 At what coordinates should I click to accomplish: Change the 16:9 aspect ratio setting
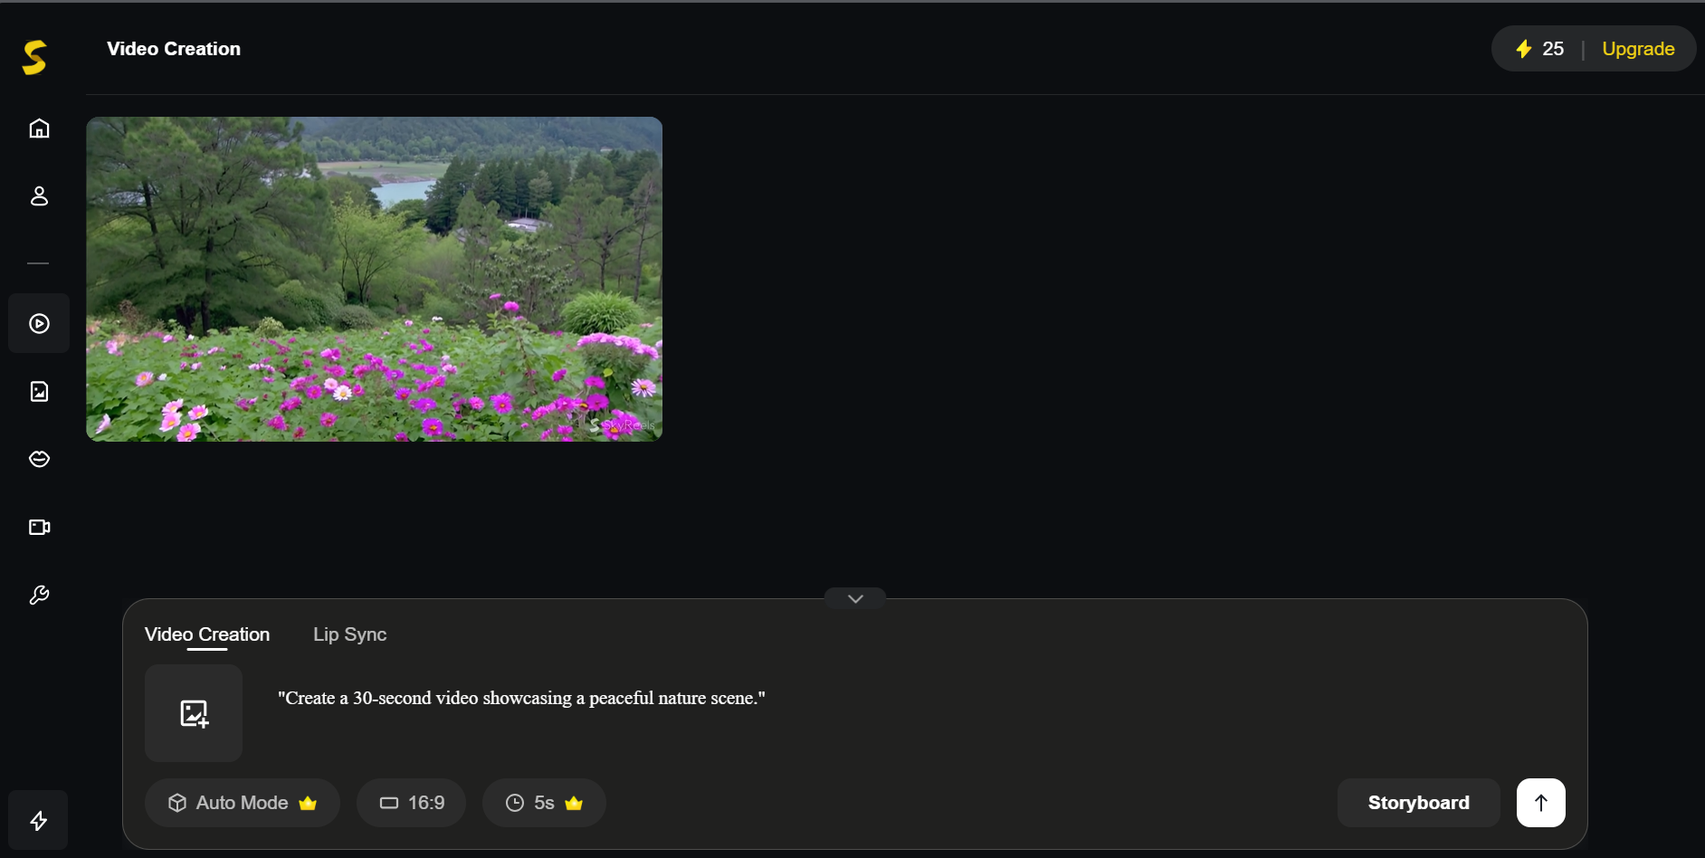pos(411,803)
